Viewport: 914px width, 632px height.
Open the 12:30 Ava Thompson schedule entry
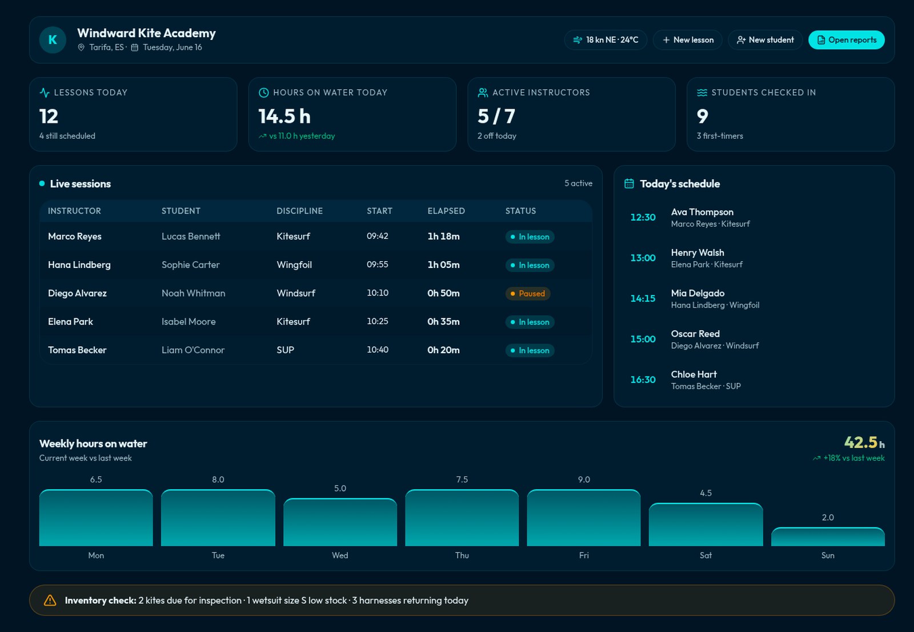[754, 218]
